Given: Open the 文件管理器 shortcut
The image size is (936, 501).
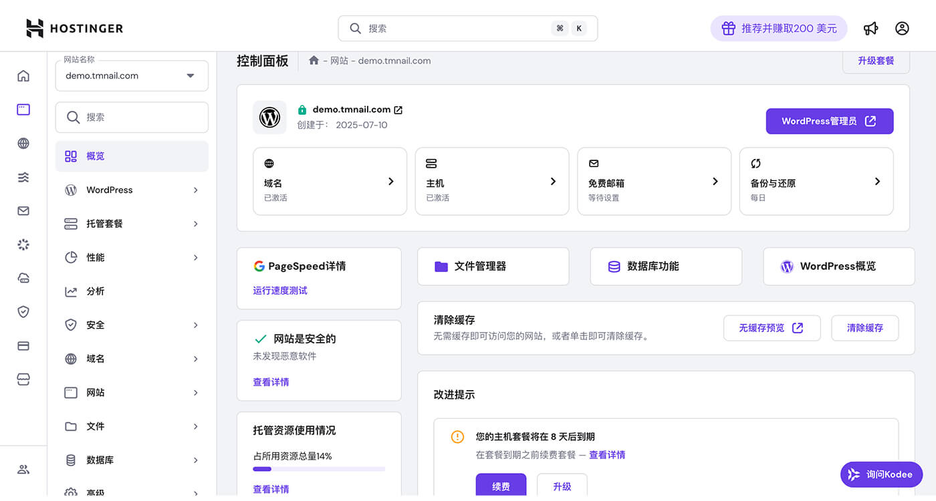Looking at the screenshot, I should (493, 267).
